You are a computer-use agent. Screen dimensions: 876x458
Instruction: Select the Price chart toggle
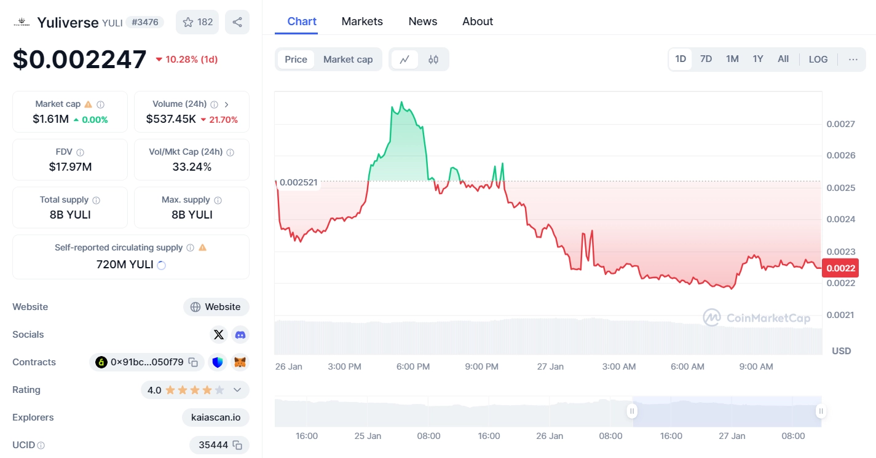(296, 60)
